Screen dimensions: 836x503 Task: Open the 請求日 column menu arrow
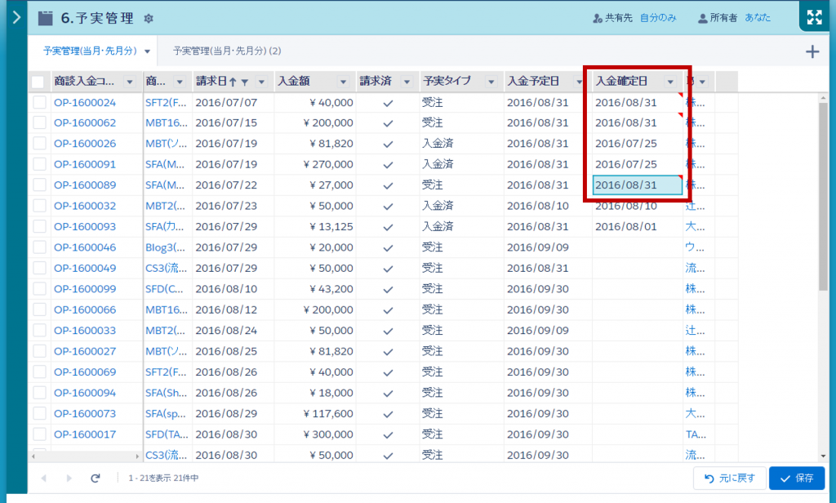coord(261,82)
